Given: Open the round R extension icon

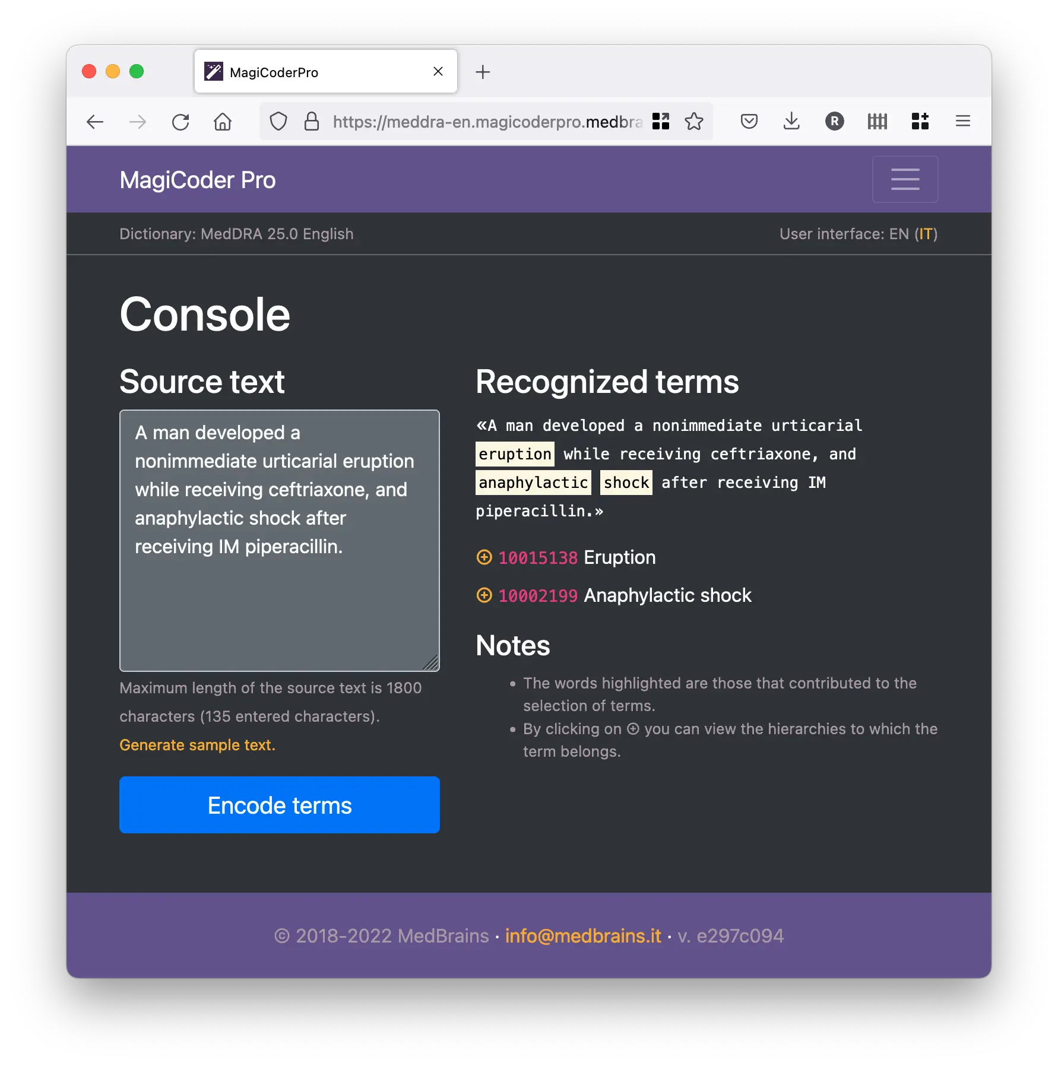Looking at the screenshot, I should click(834, 122).
